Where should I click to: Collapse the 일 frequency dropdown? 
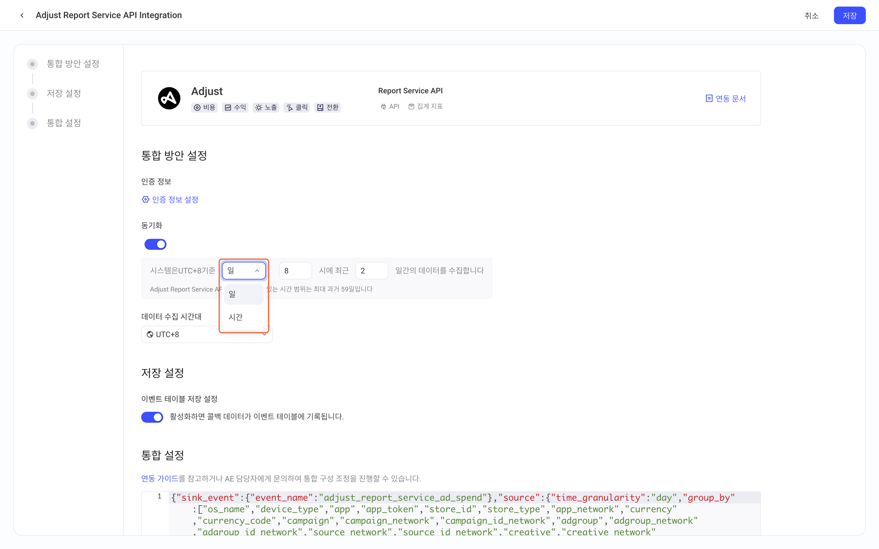point(244,271)
